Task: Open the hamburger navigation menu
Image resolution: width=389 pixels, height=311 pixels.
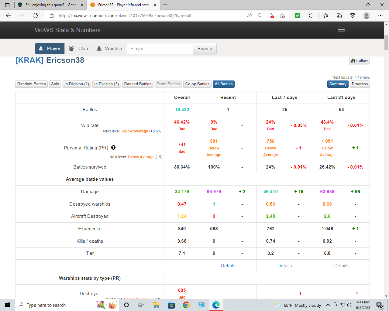Action: click(342, 30)
